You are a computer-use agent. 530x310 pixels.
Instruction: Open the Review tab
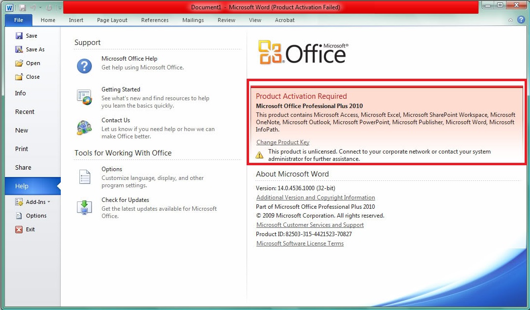[x=227, y=20]
